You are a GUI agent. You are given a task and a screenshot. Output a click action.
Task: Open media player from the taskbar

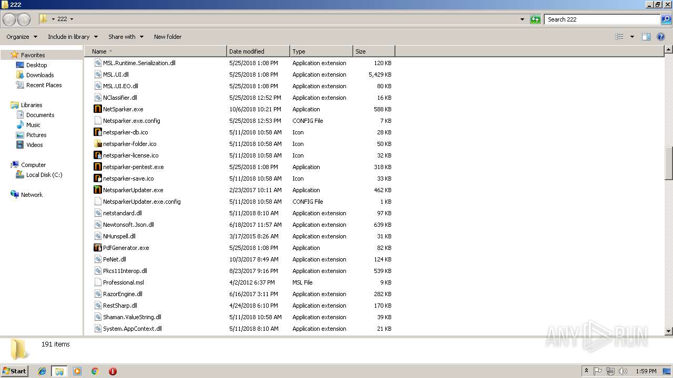[x=77, y=371]
